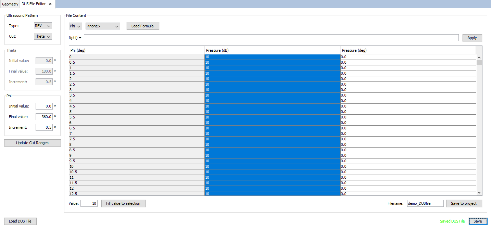This screenshot has width=491, height=228.
Task: Click Save to project button
Action: (x=464, y=203)
